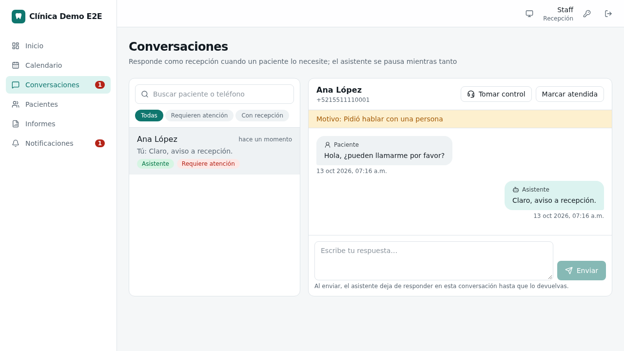Image resolution: width=624 pixels, height=351 pixels.
Task: Click the search magnifier icon
Action: click(145, 94)
